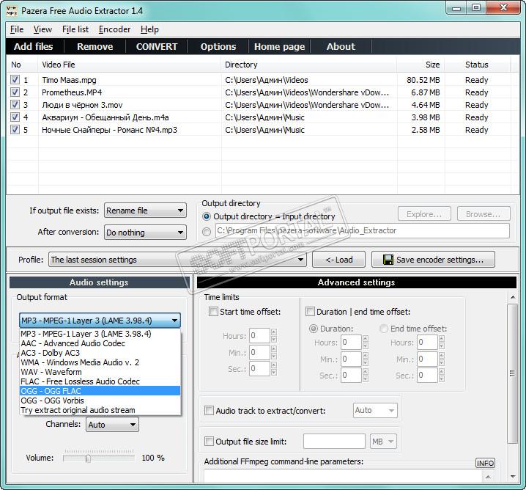Click the Browse... button
This screenshot has height=490, width=526.
pos(484,214)
